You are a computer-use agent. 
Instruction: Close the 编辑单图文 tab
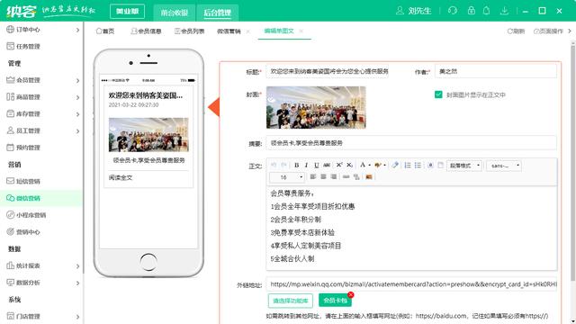[x=301, y=31]
